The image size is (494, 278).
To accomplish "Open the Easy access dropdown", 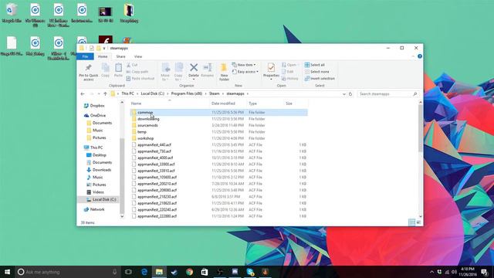I will point(245,72).
